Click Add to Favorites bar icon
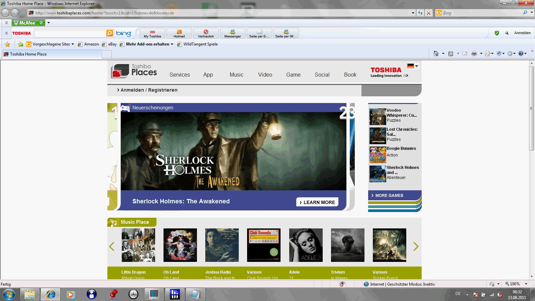Screen dimensions: 535x301 pos(21,44)
